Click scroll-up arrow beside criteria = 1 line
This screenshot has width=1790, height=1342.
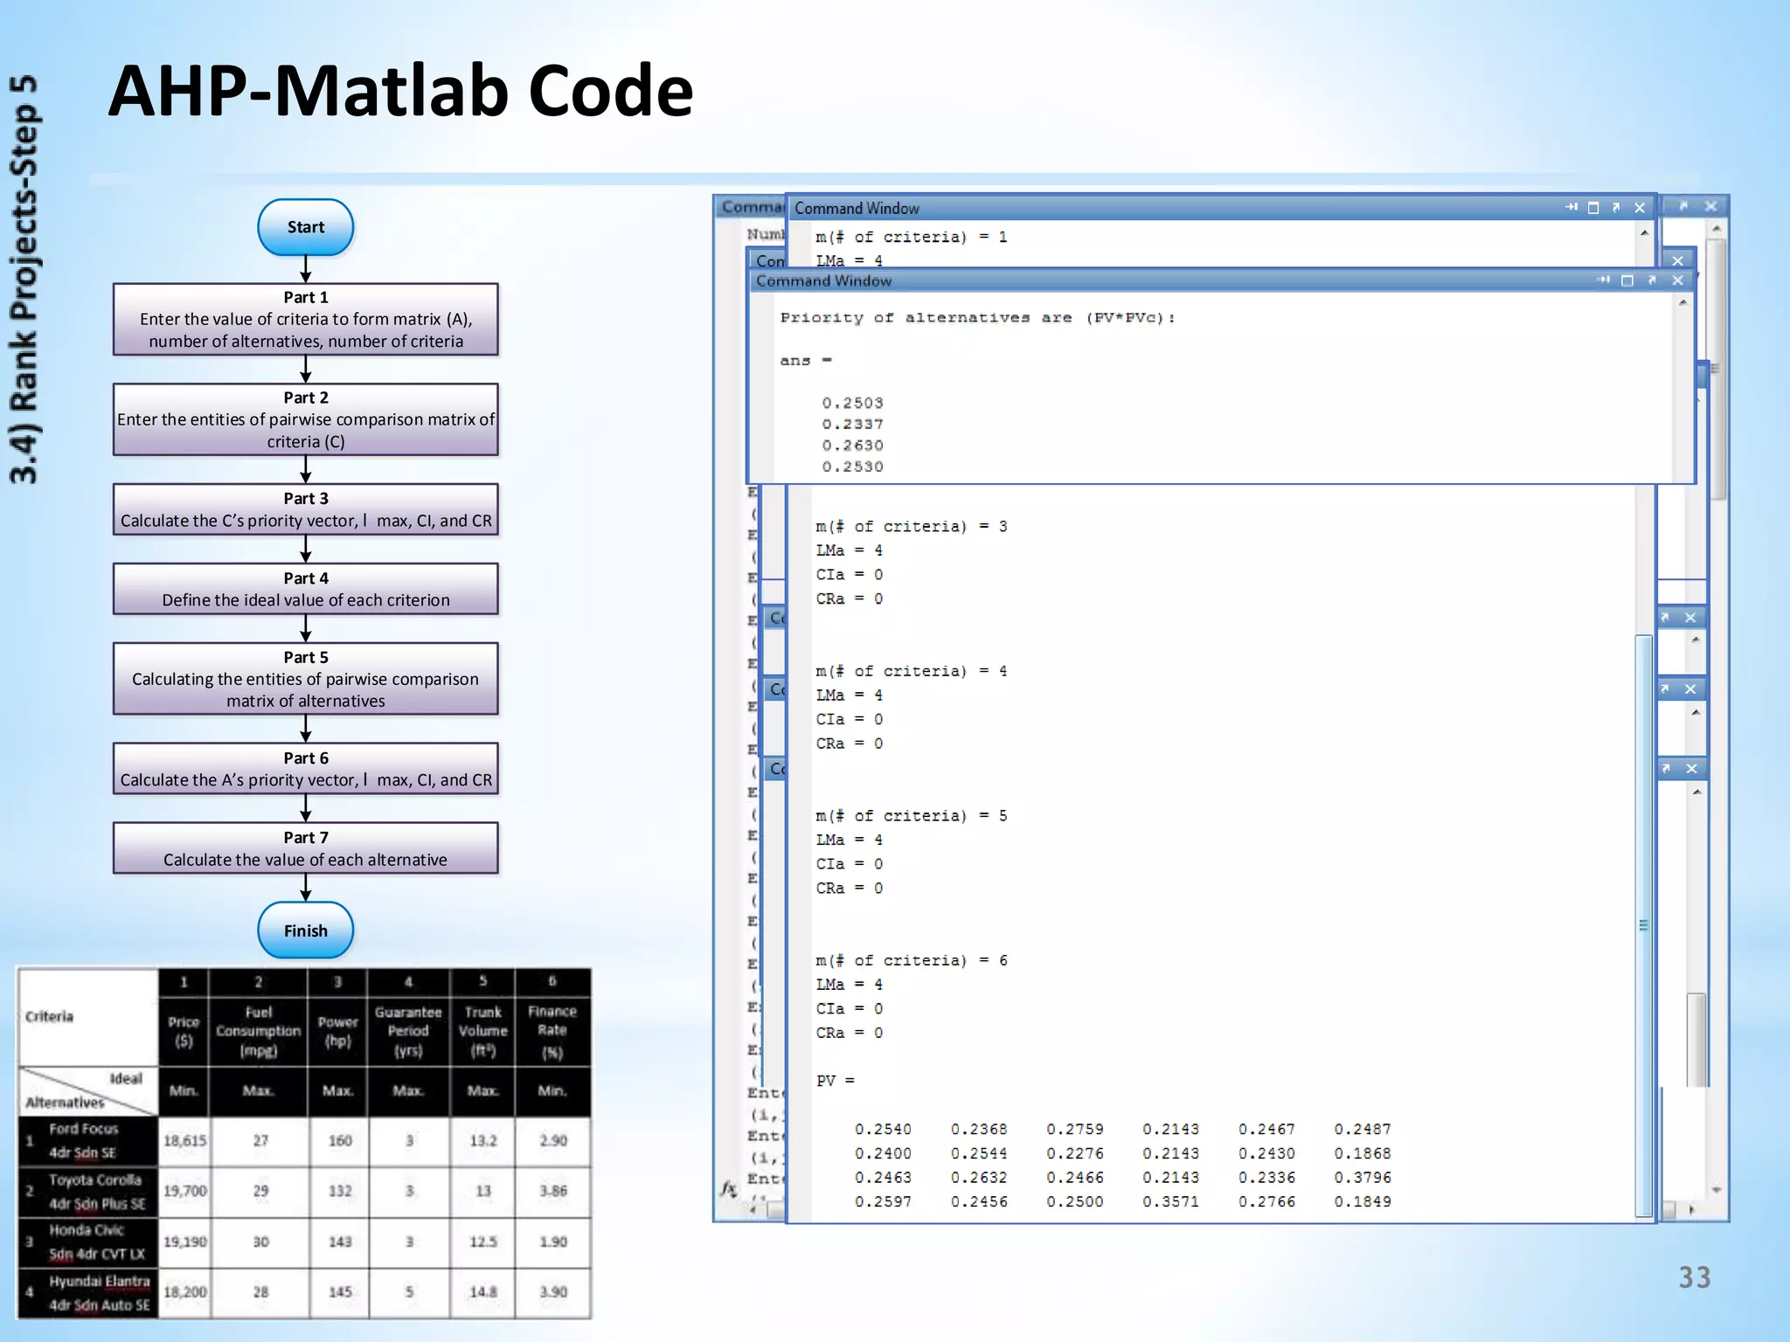1644,232
